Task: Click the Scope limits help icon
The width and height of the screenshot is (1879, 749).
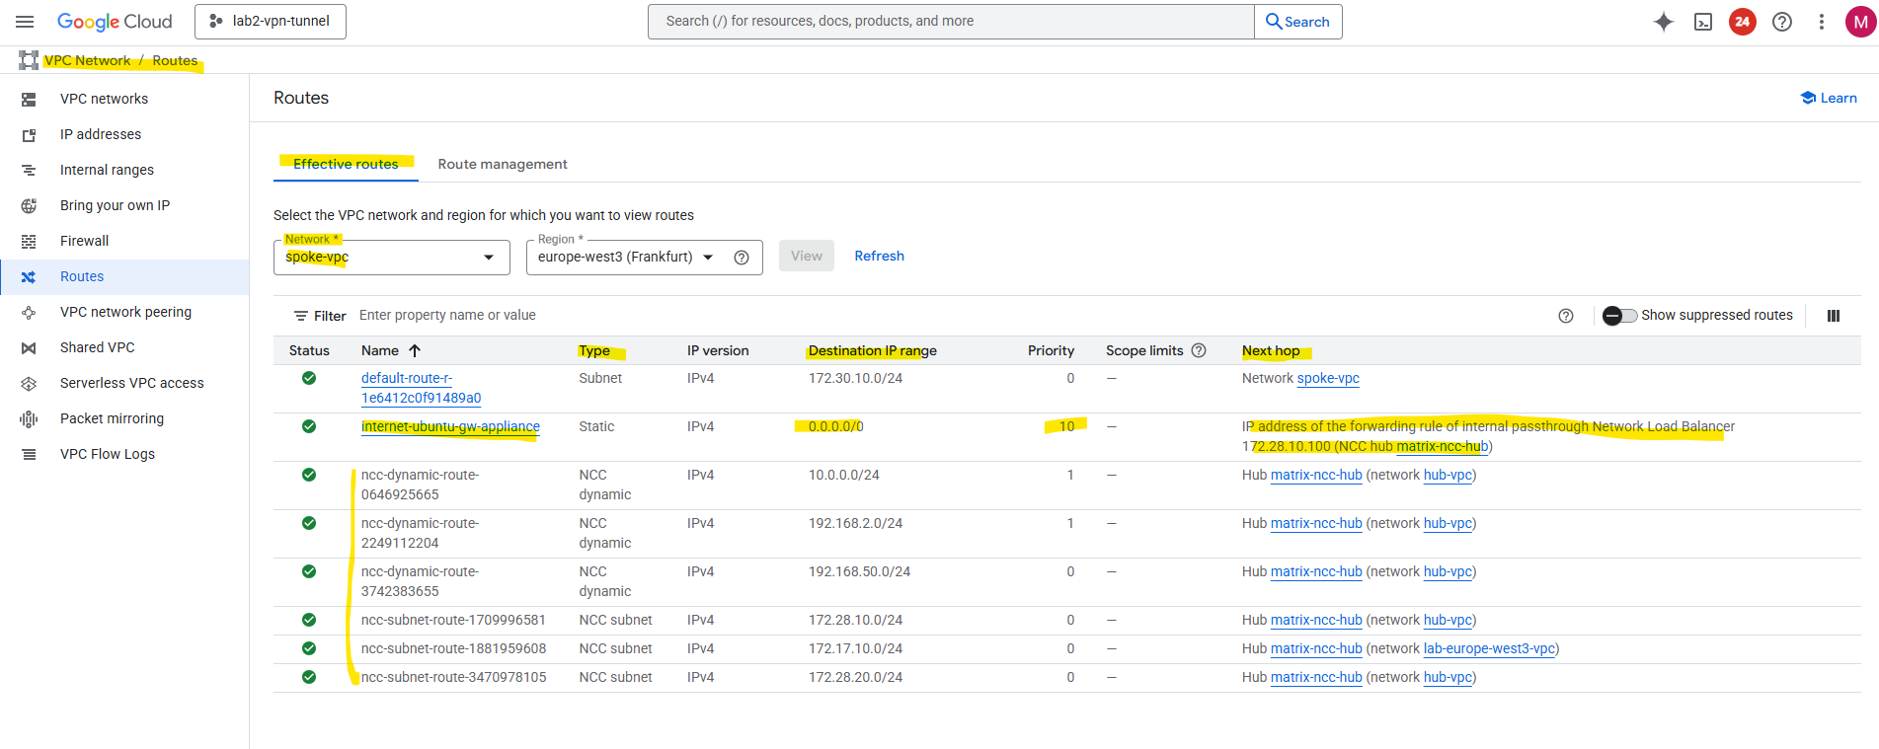Action: (1199, 350)
